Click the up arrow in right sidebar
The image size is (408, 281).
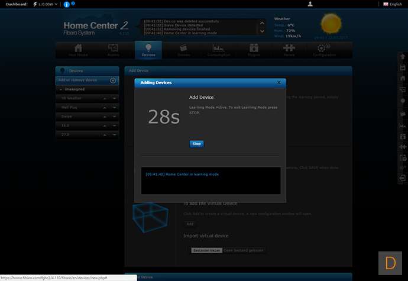[403, 57]
